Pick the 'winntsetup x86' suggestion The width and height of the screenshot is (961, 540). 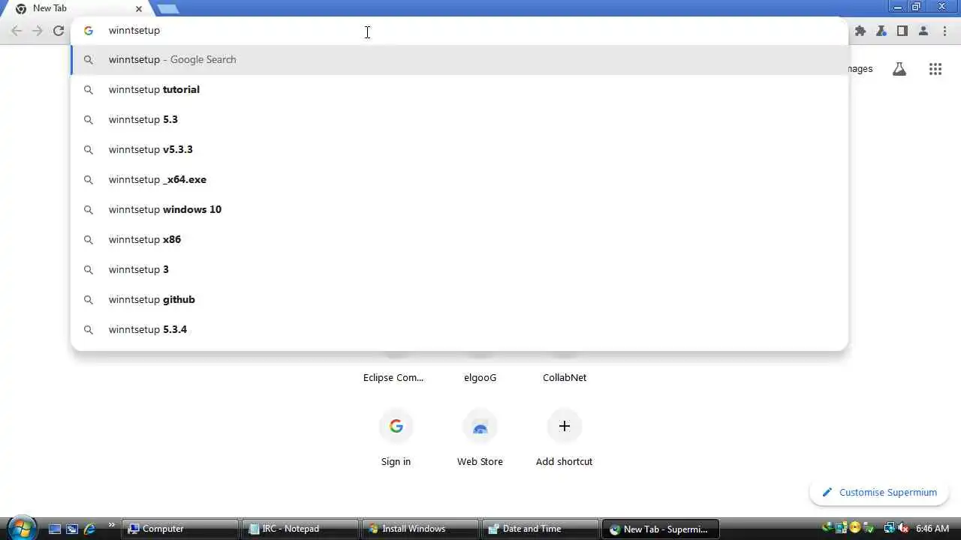pos(459,239)
